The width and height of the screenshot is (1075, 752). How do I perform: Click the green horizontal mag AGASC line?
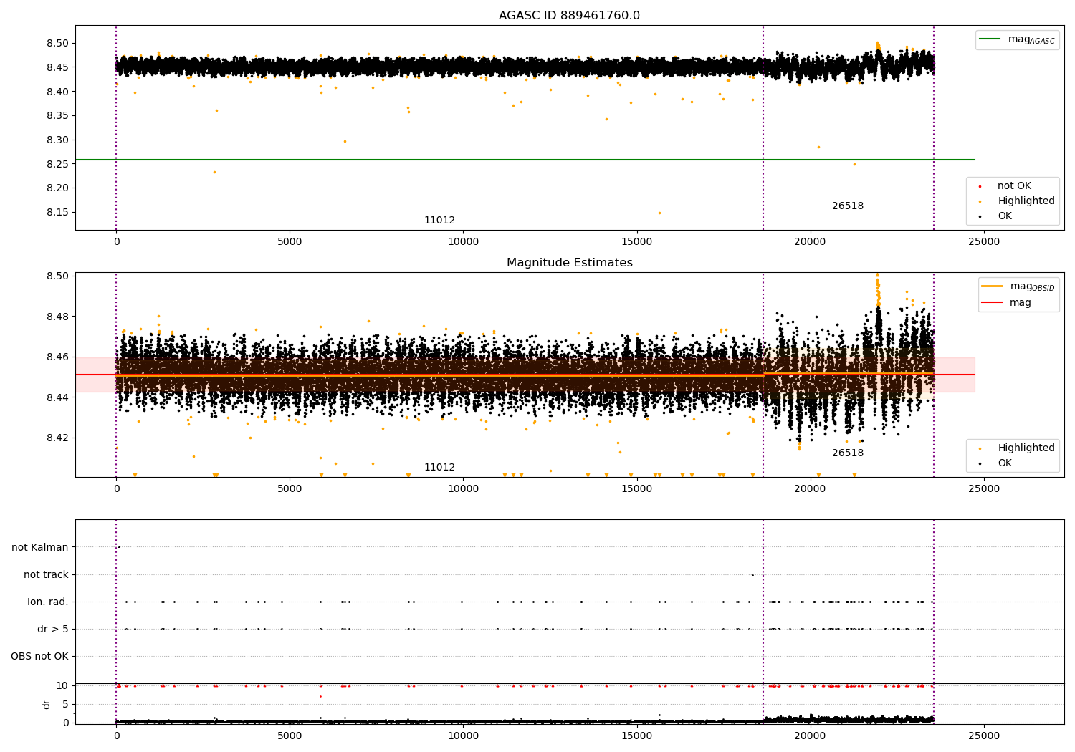[x=525, y=160]
